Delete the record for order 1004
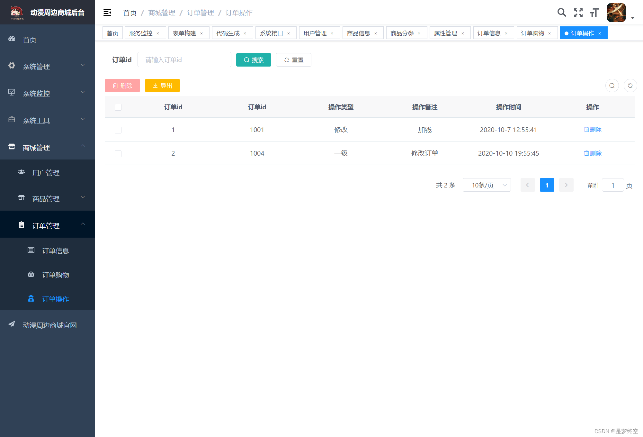Viewport: 643px width, 437px height. [593, 153]
